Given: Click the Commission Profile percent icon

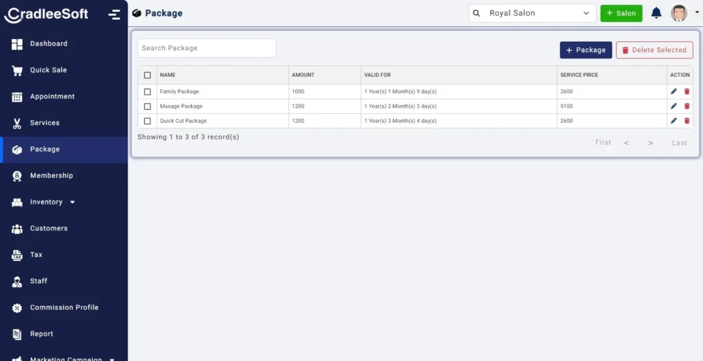Looking at the screenshot, I should pyautogui.click(x=17, y=308).
